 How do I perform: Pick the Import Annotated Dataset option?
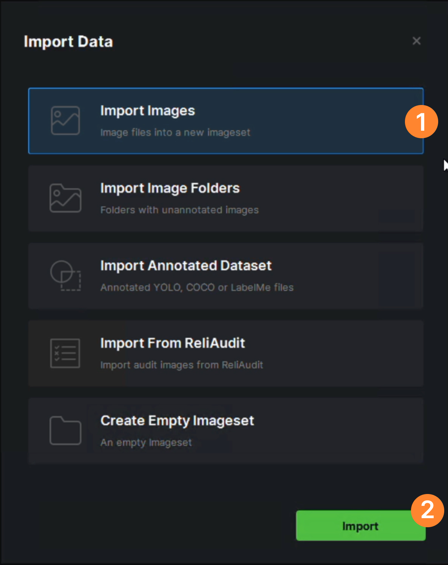click(226, 276)
